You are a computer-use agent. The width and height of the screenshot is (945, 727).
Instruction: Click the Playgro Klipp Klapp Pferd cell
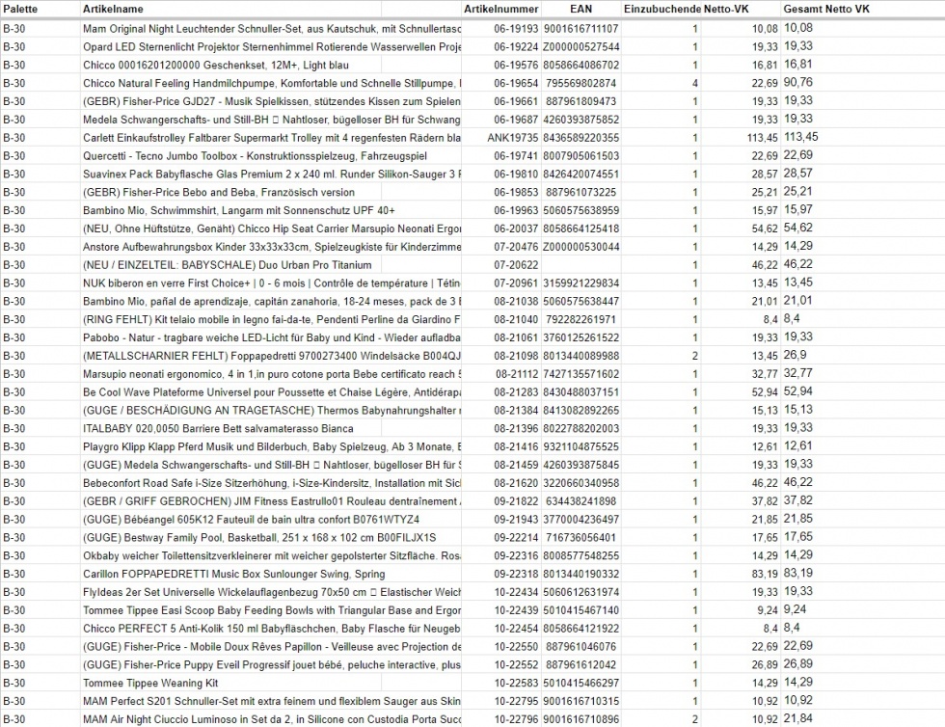[x=272, y=446]
